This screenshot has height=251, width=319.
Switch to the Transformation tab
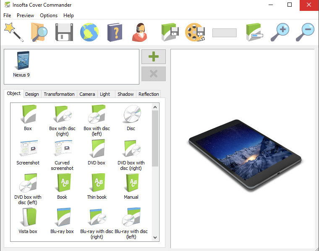59,94
